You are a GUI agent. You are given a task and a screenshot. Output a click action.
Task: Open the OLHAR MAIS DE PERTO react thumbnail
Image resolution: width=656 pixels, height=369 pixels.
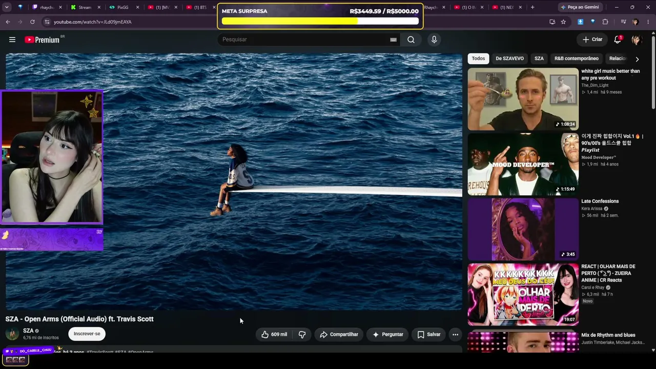click(523, 294)
